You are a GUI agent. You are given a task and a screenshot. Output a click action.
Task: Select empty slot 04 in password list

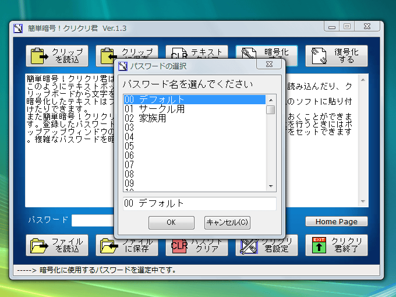click(x=195, y=137)
